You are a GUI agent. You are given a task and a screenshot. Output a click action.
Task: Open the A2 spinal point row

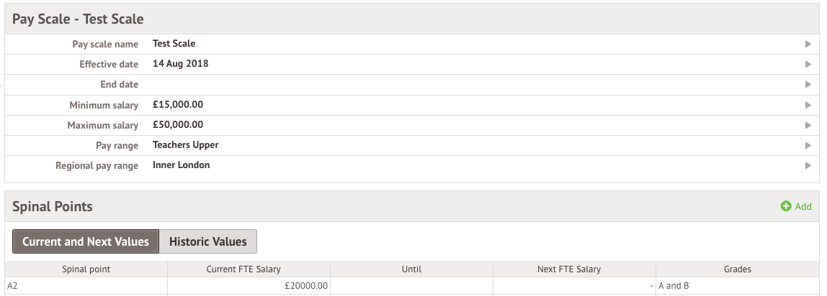pos(412,286)
